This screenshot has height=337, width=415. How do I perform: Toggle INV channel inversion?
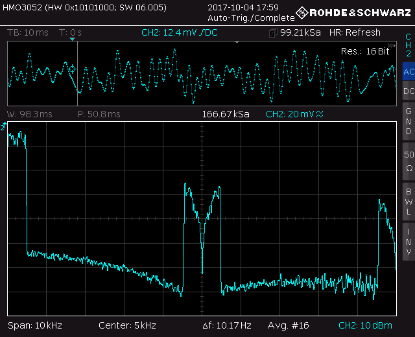point(409,242)
